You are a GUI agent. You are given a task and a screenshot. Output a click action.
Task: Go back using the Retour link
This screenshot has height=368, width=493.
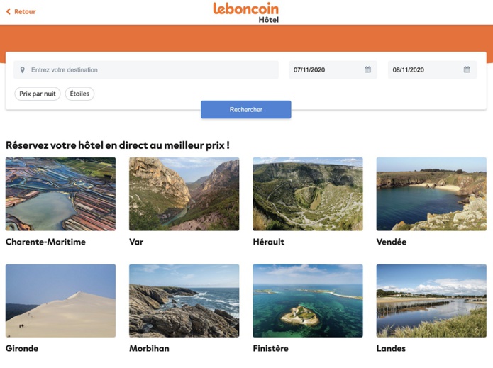[x=25, y=12]
